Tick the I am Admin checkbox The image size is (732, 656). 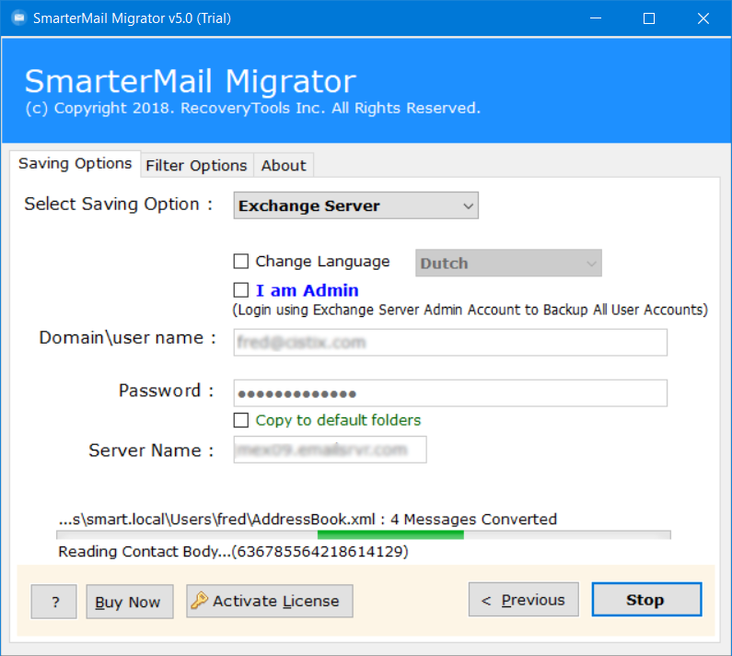(x=241, y=290)
